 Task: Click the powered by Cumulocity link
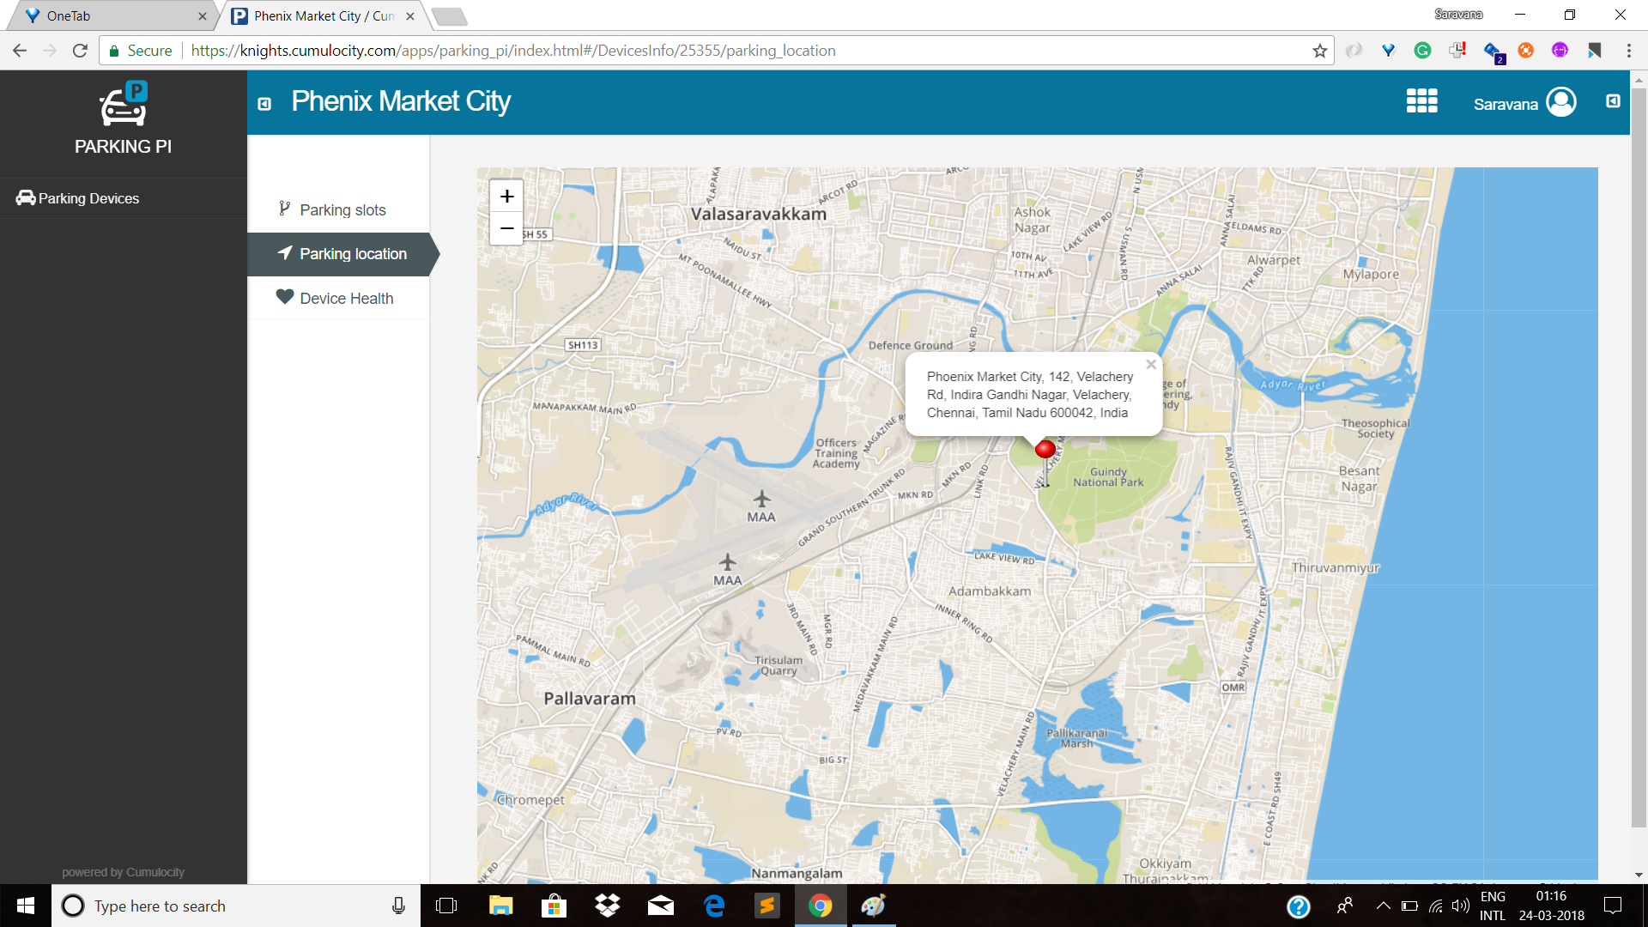pos(123,871)
